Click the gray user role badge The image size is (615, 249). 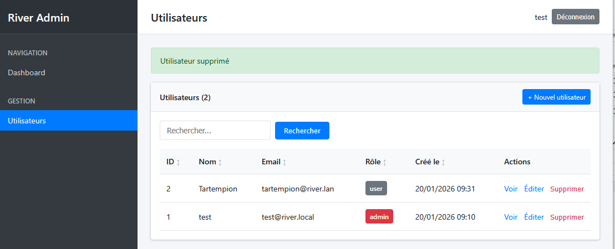click(376, 188)
